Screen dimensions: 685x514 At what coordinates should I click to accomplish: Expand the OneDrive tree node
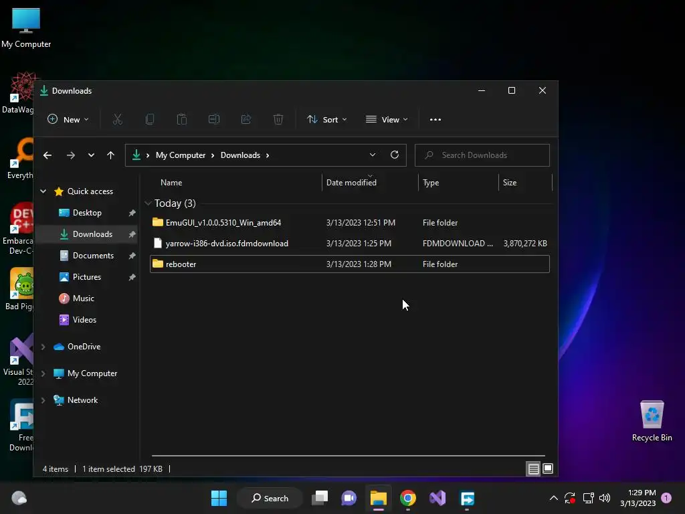coord(43,347)
